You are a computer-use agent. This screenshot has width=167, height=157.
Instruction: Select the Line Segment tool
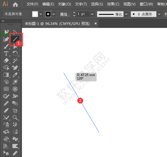pos(15,39)
